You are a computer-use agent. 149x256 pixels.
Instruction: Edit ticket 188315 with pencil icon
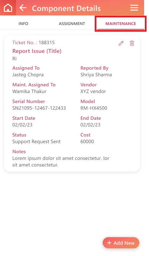pos(121,43)
